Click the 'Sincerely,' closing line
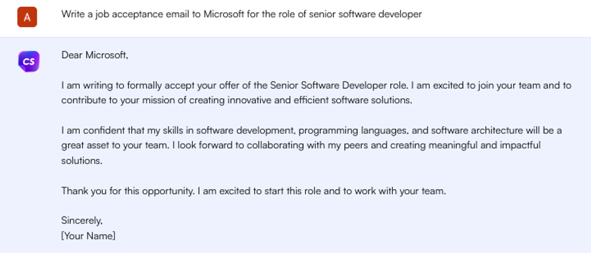This screenshot has height=253, width=591. [82, 221]
